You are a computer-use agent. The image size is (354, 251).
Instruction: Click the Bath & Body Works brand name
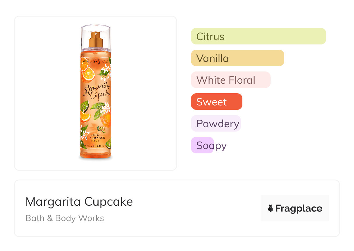point(65,218)
